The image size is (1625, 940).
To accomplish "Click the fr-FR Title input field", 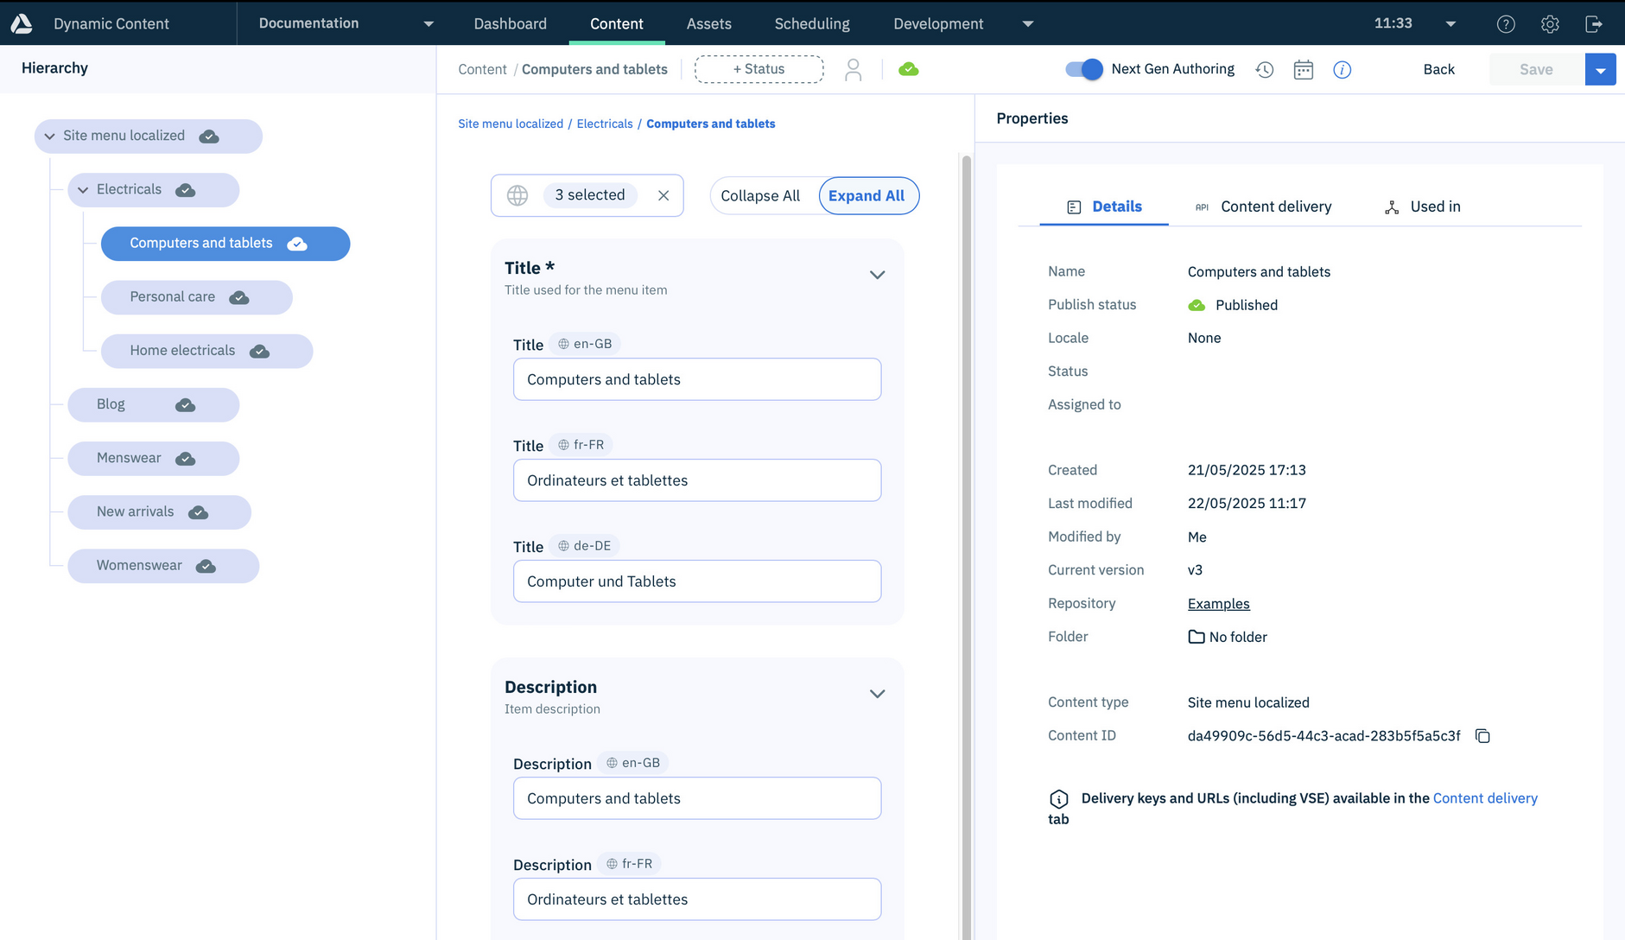I will [697, 480].
